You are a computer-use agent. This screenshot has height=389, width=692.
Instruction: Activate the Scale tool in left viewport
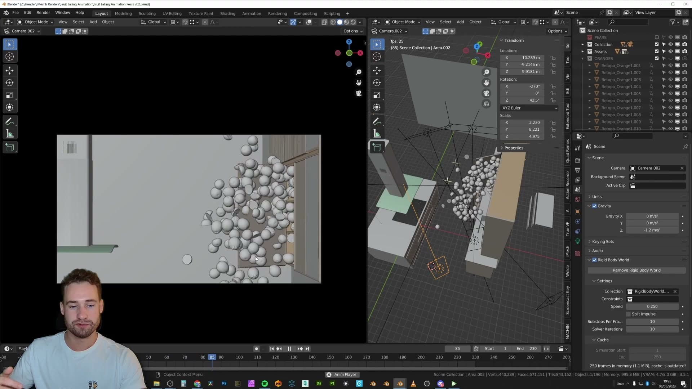click(10, 95)
